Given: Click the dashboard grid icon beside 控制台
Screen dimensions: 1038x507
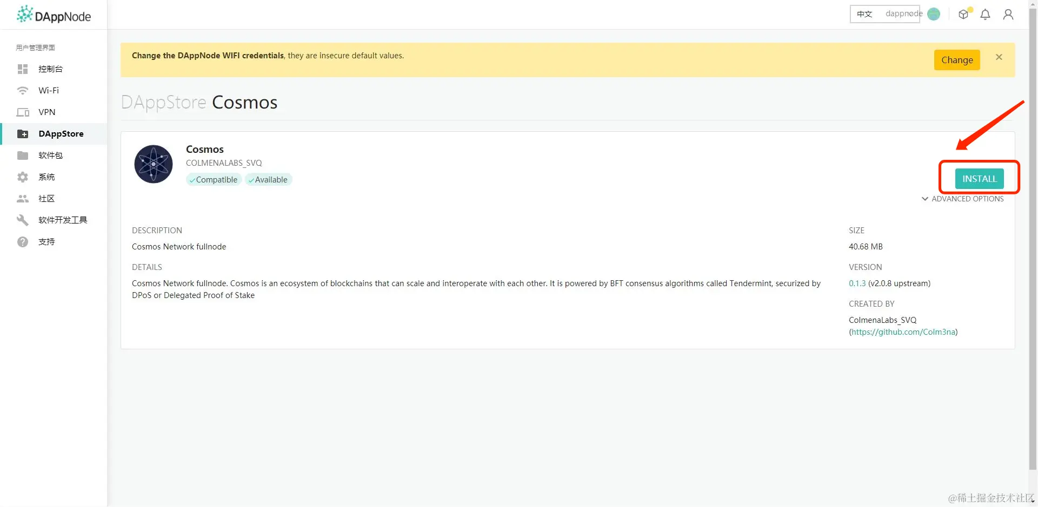Looking at the screenshot, I should 23,69.
